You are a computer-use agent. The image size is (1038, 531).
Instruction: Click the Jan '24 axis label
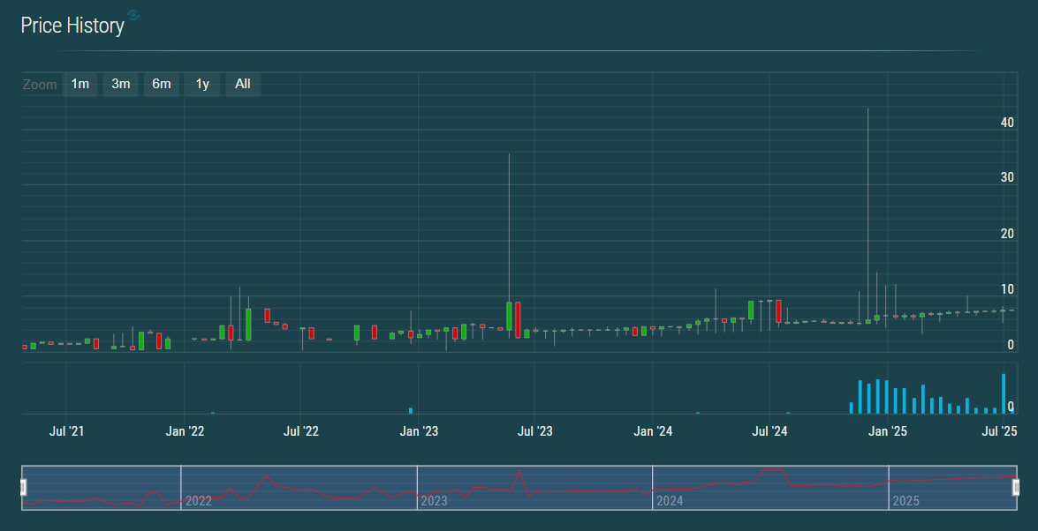coord(653,432)
